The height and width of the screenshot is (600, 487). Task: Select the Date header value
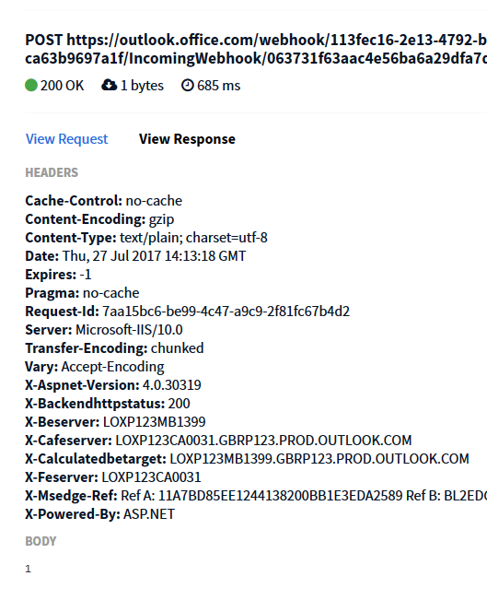click(154, 256)
